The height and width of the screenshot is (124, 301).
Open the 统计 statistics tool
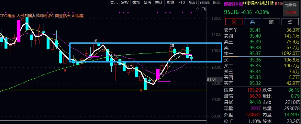159,3
